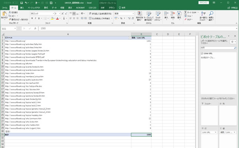Click the Undo arrow in quick access toolbar

[26, 3]
